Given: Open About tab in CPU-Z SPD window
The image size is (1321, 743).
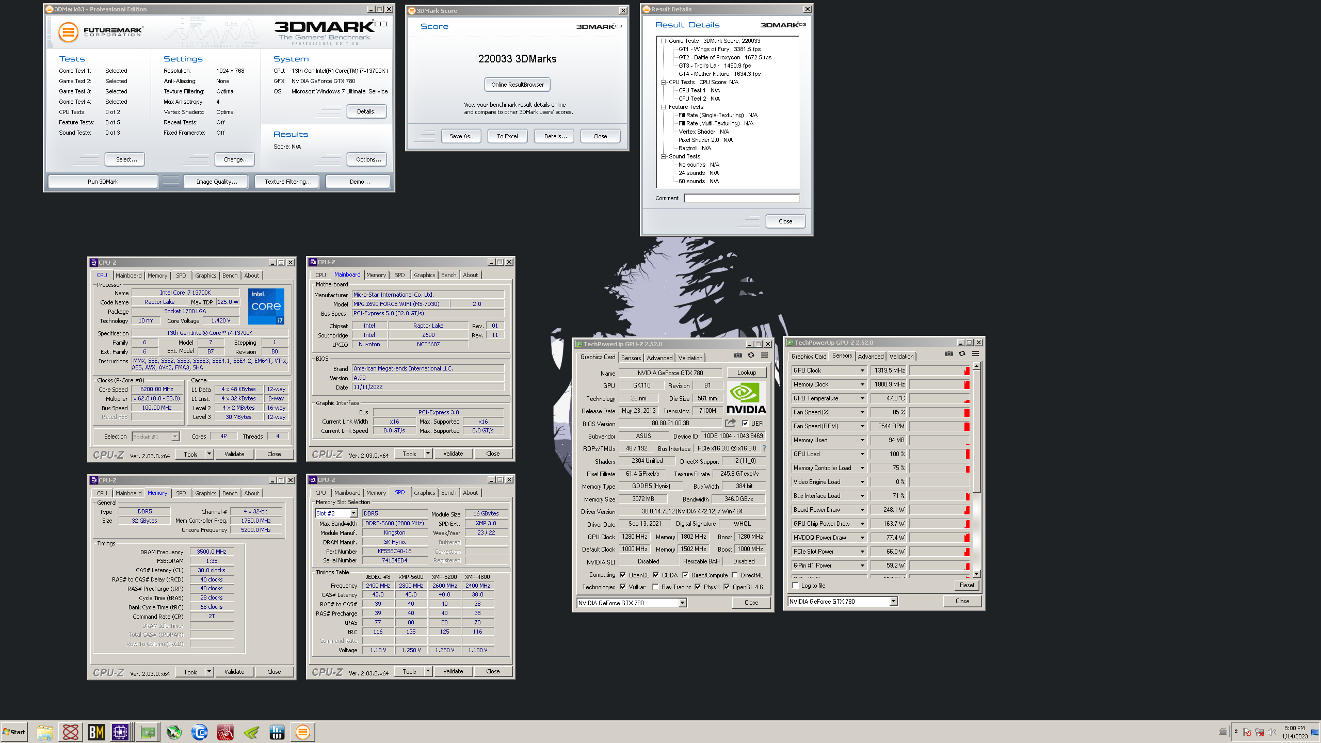Looking at the screenshot, I should (470, 493).
